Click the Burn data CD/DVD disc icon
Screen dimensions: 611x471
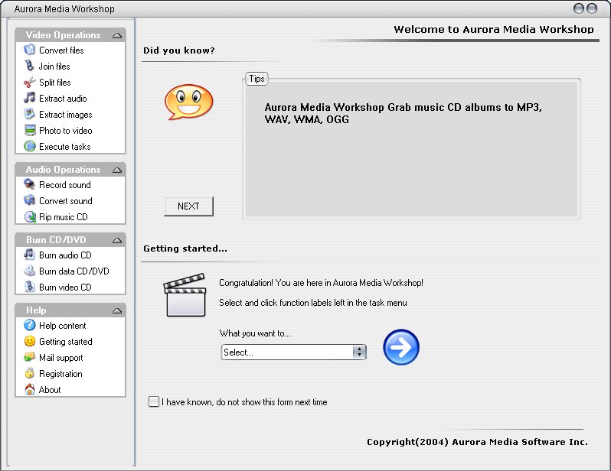pos(29,271)
